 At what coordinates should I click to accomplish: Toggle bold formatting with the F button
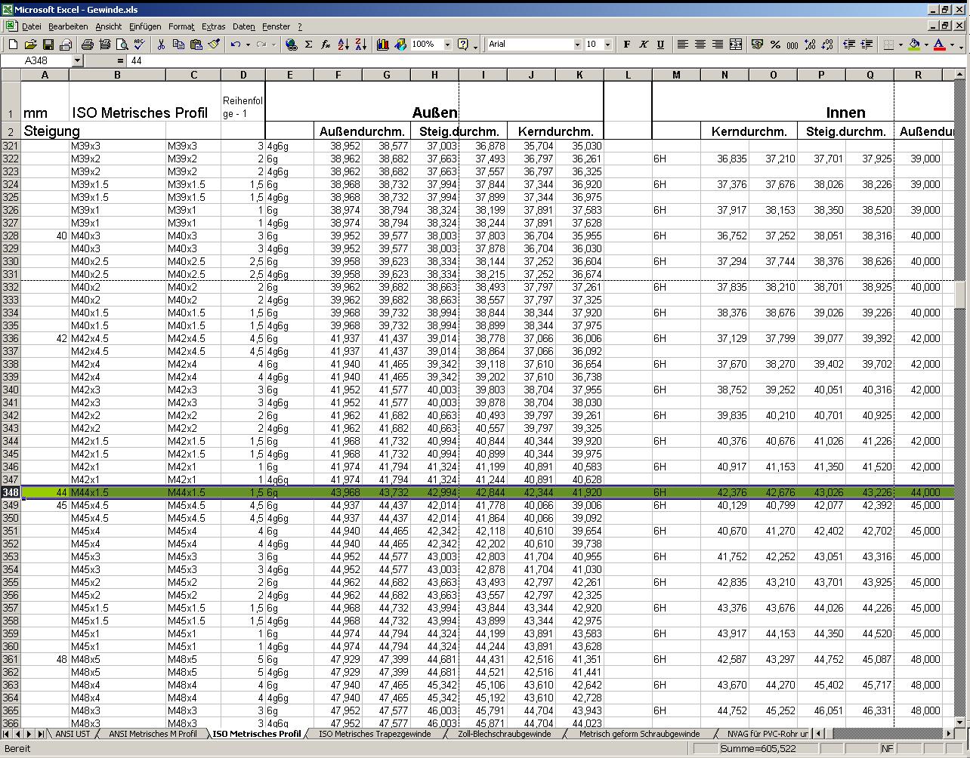pyautogui.click(x=626, y=45)
